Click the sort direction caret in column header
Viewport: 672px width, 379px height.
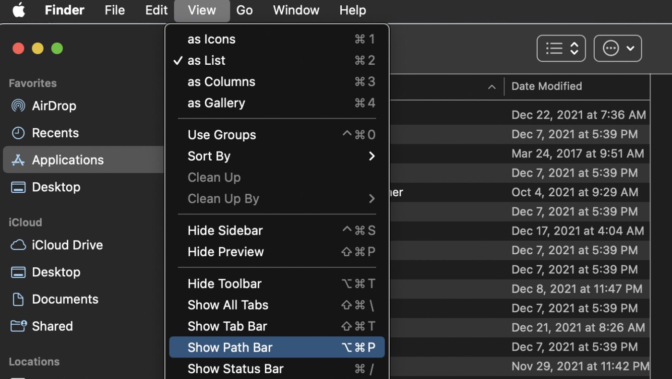click(492, 87)
